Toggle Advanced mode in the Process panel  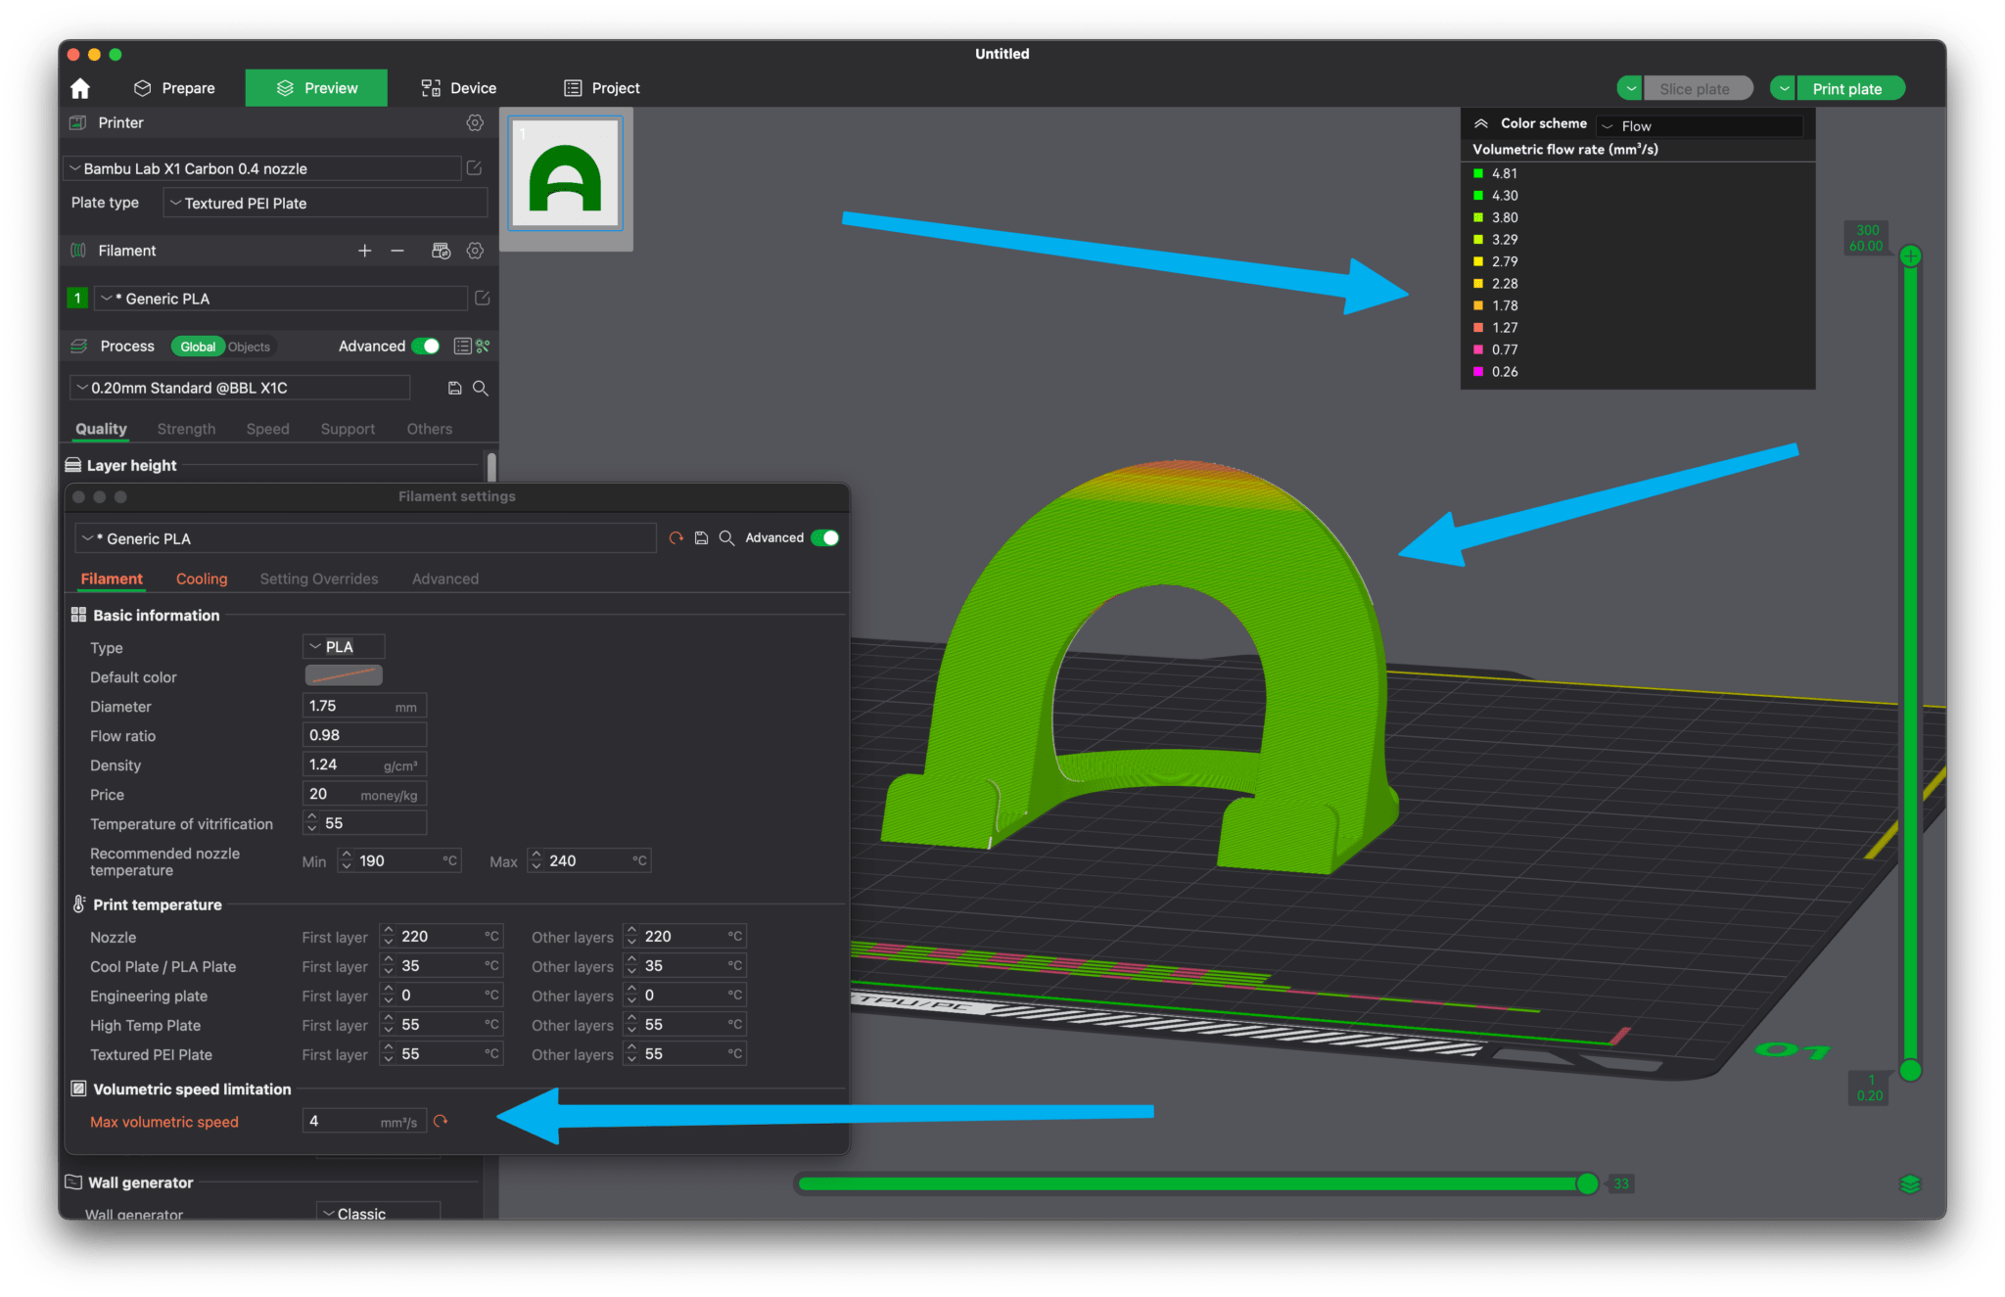425,346
